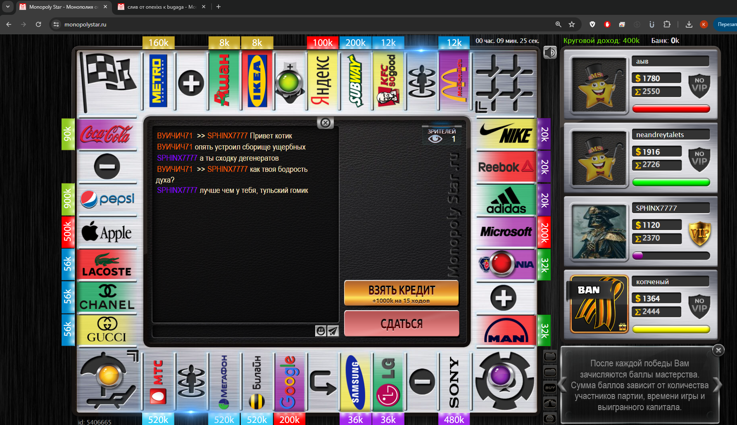737x425 pixels.
Task: Select the Samsung board cell
Action: 355,382
